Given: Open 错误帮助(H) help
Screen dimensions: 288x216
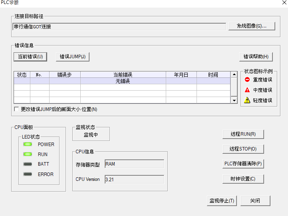Looking at the screenshot, I should pos(256,57).
